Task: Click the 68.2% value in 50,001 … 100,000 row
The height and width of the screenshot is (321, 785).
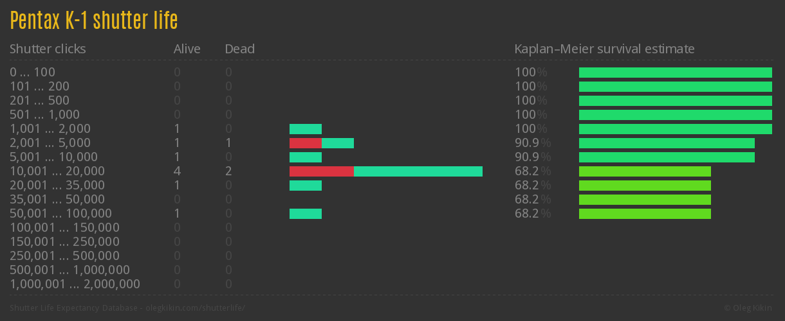Action: (x=532, y=214)
